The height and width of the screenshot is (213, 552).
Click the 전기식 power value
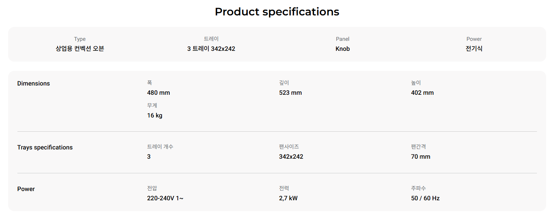tap(474, 49)
